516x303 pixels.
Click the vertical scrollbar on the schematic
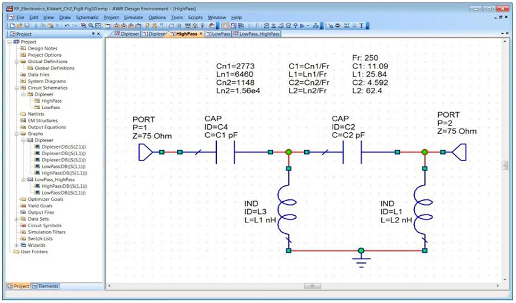(x=505, y=165)
